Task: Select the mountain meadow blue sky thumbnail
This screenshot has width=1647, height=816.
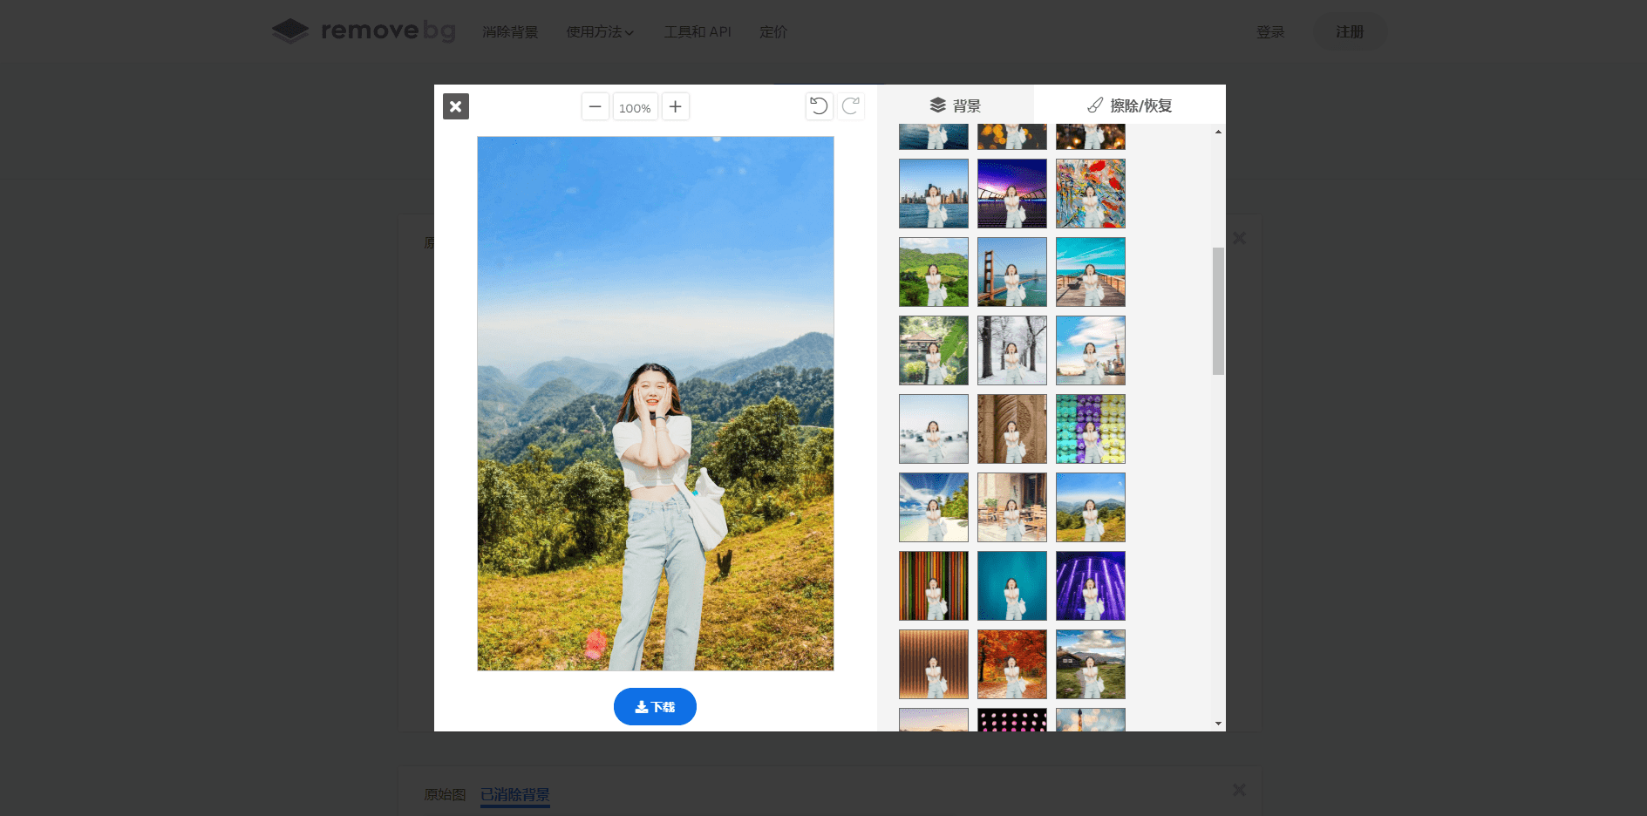Action: [1091, 507]
